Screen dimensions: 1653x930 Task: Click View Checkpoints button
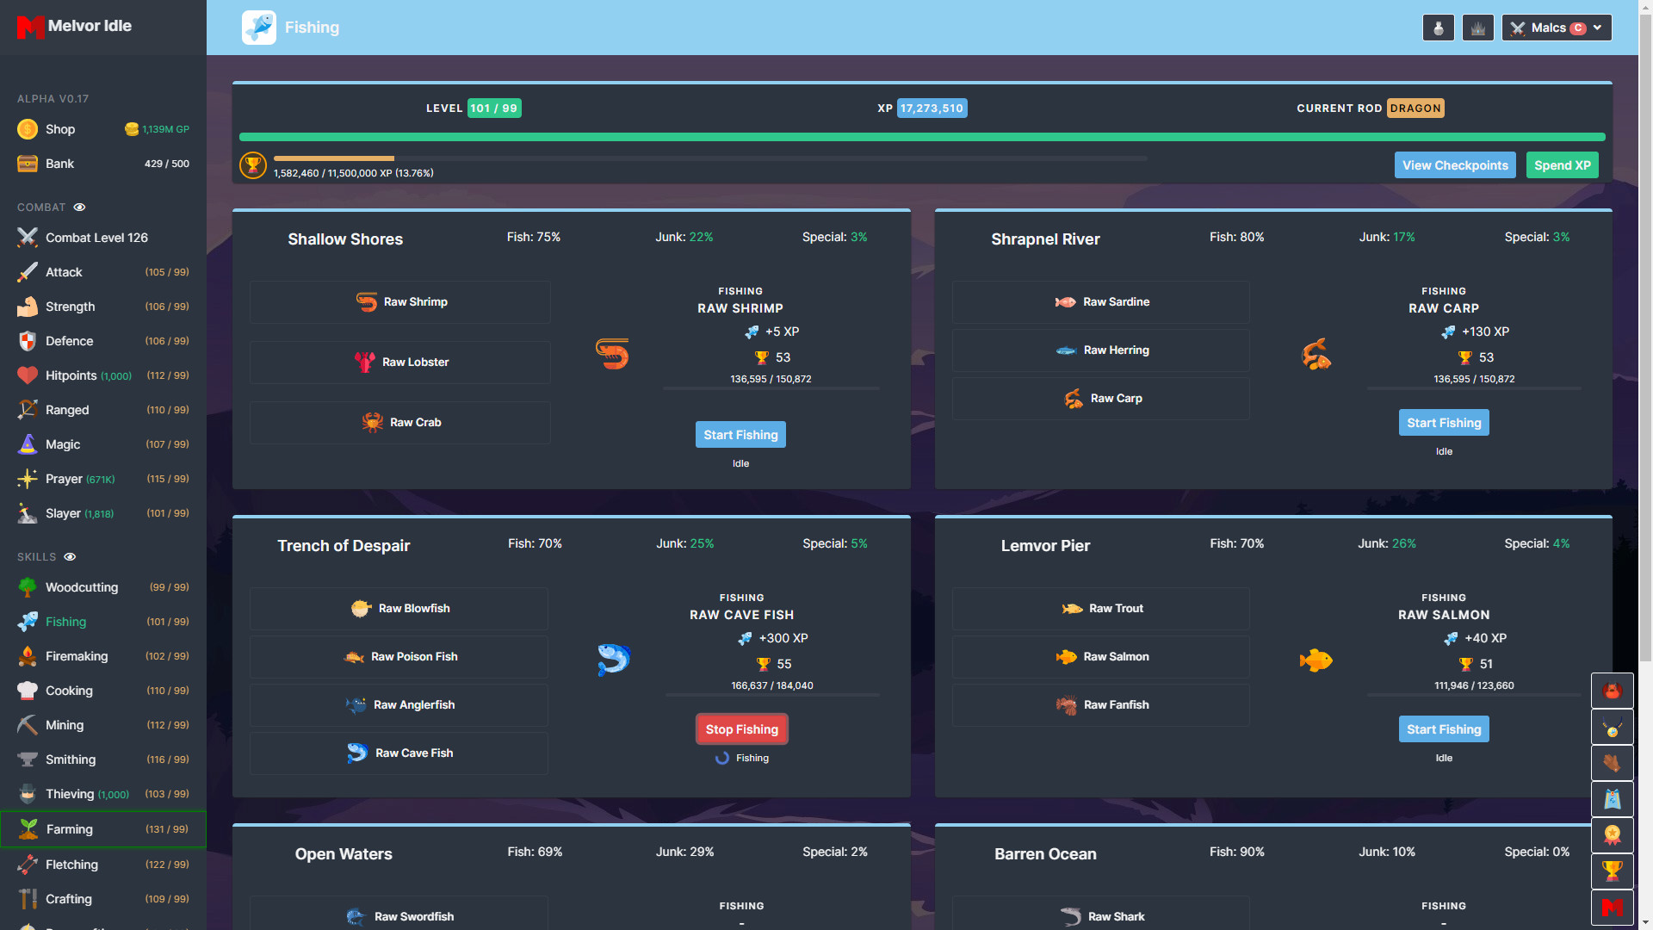(x=1456, y=164)
